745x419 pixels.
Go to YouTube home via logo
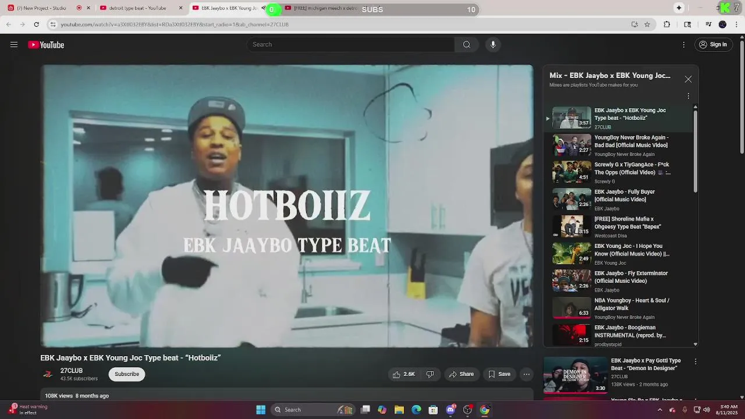pos(46,45)
